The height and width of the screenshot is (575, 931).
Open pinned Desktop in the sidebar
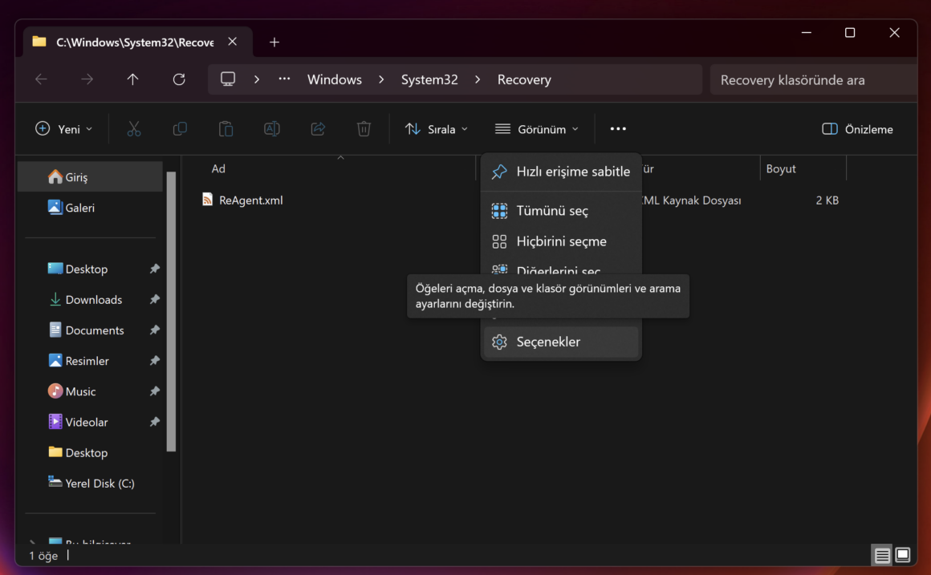[90, 269]
